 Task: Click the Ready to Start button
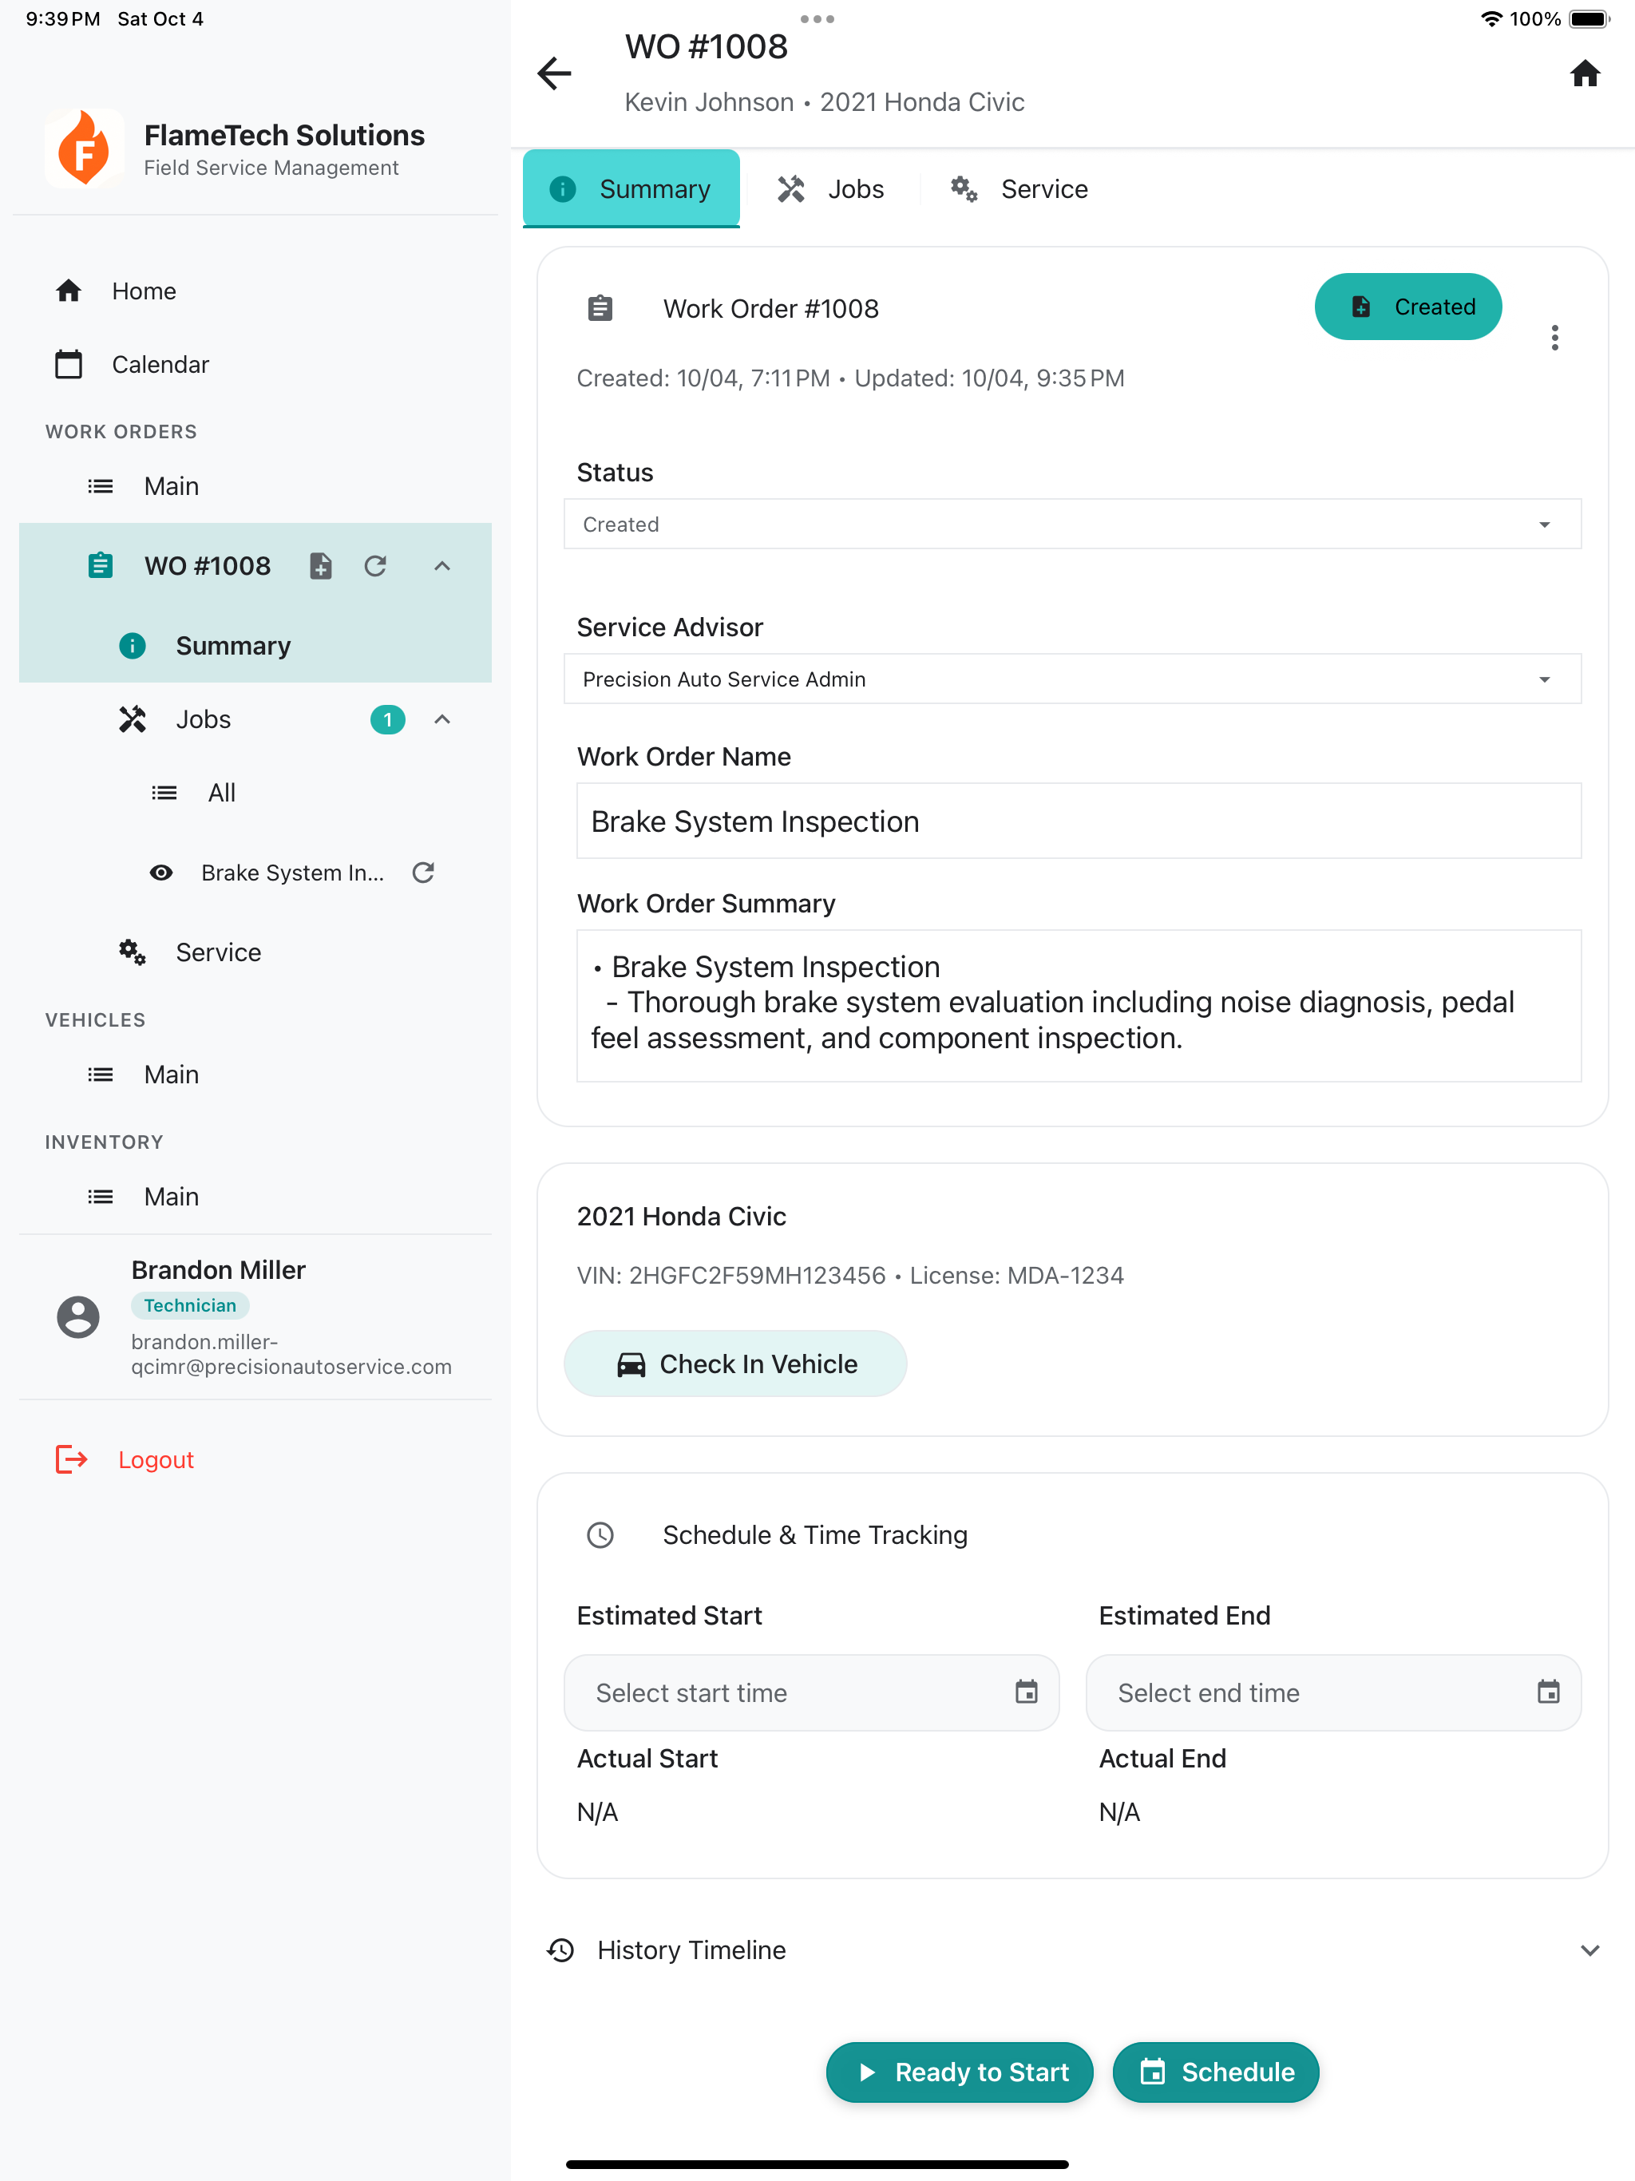[x=959, y=2072]
